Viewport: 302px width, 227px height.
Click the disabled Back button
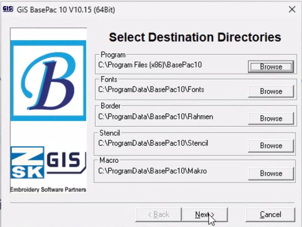click(x=157, y=214)
